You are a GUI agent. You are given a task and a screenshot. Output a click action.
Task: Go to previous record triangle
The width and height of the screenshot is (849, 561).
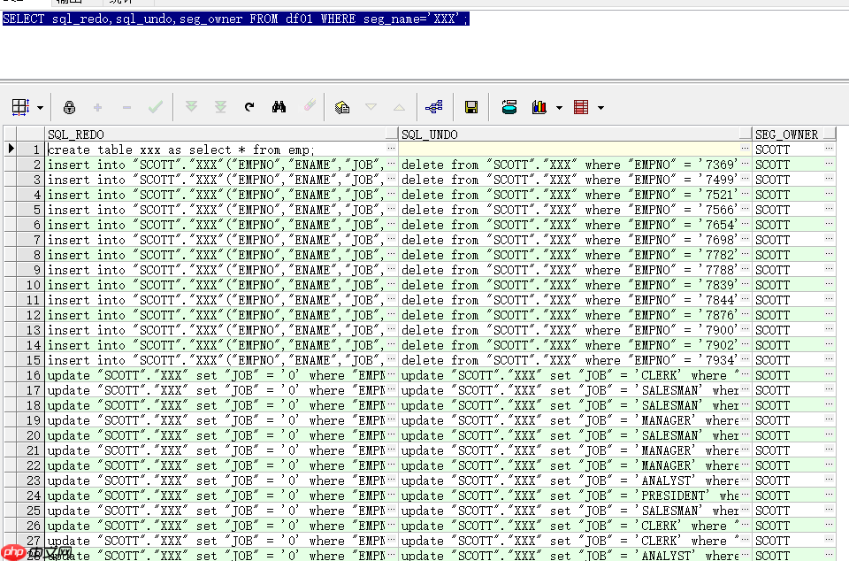[x=399, y=107]
